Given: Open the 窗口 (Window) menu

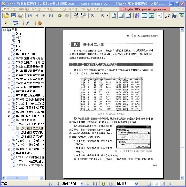Looking at the screenshot, I should click(x=86, y=9).
